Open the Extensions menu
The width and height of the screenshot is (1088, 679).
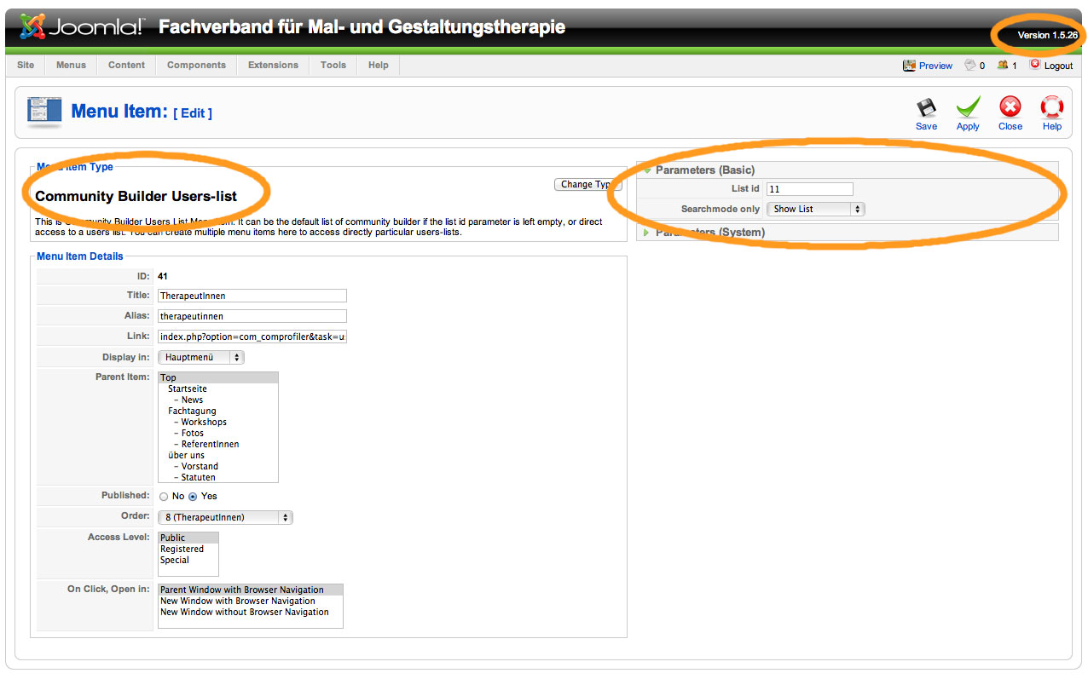273,65
